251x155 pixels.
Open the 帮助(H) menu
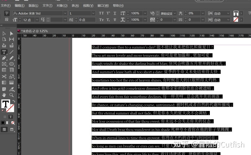pos(118,6)
